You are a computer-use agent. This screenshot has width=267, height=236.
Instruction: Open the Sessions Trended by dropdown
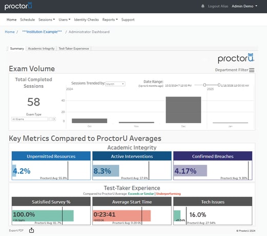115,84
